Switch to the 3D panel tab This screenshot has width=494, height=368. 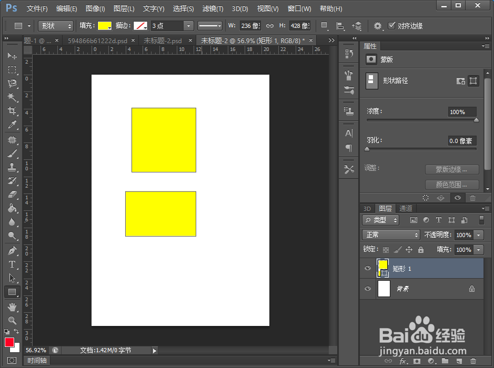[x=367, y=208]
